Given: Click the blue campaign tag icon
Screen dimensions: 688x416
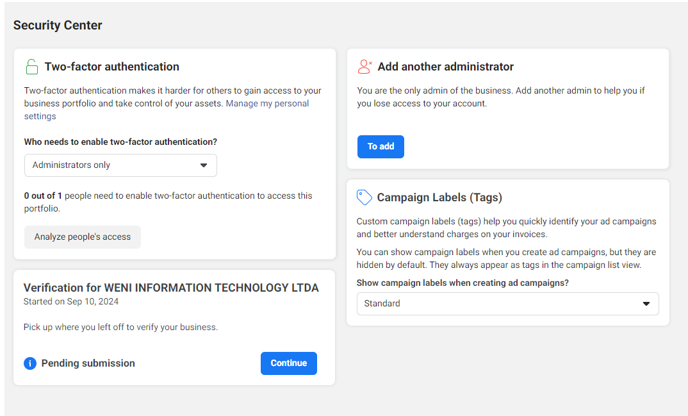Looking at the screenshot, I should click(x=364, y=197).
